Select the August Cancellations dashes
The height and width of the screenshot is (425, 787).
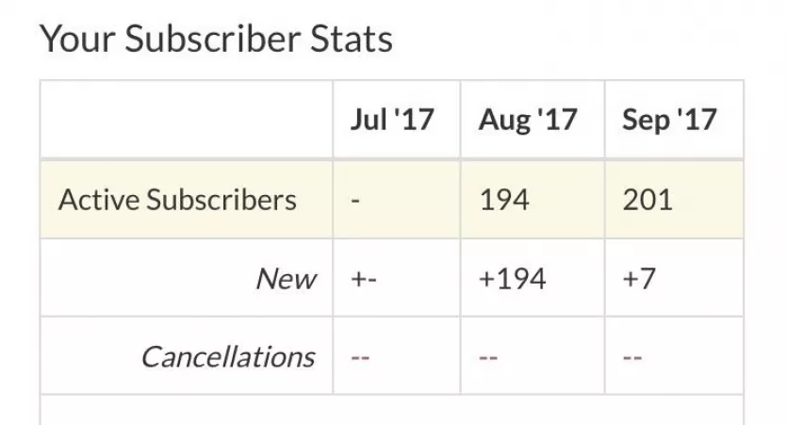coord(487,358)
